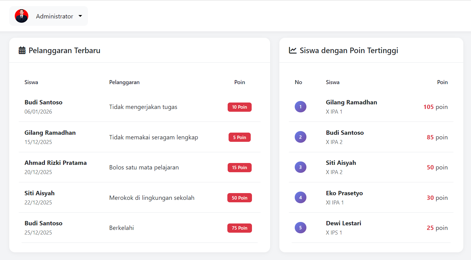Click the chart icon beside Siswa dengan Poin Tertinggi

click(x=293, y=50)
